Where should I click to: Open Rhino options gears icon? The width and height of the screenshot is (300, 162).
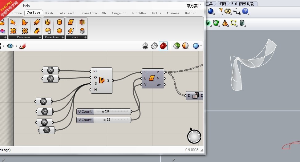pos(228,11)
